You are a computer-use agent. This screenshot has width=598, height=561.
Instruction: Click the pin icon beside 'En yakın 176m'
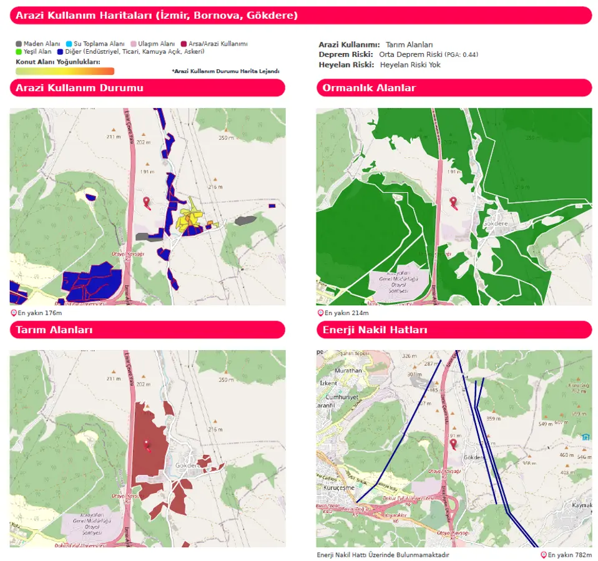[x=14, y=313]
